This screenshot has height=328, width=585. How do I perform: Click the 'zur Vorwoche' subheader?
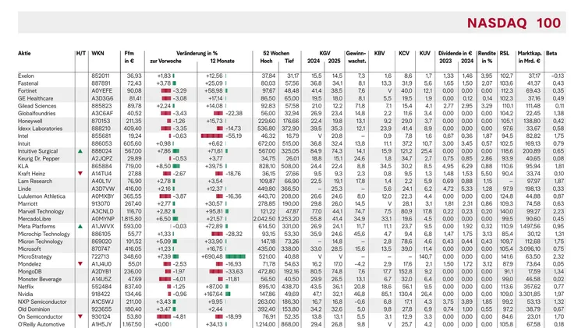[165, 61]
